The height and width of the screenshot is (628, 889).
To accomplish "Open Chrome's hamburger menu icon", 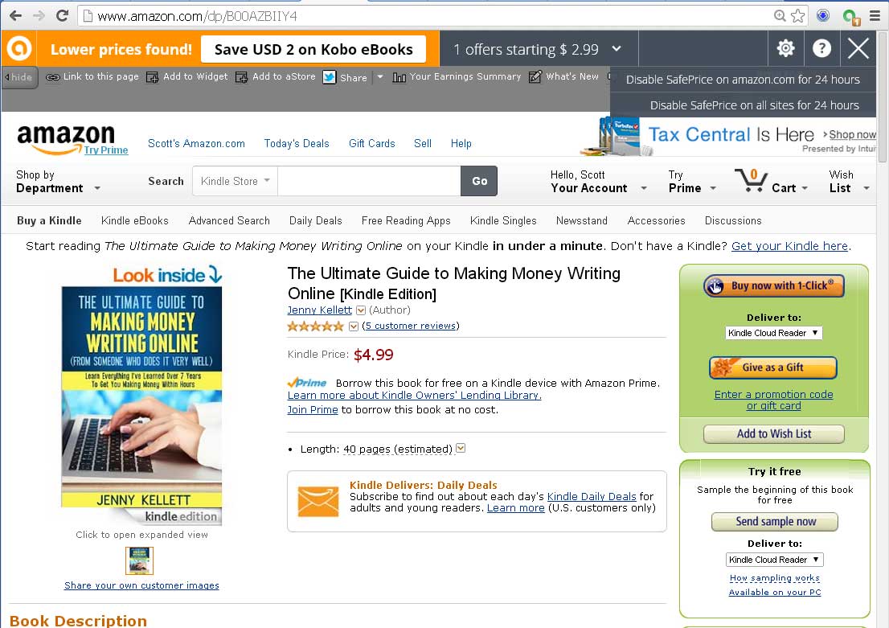I will click(x=875, y=16).
